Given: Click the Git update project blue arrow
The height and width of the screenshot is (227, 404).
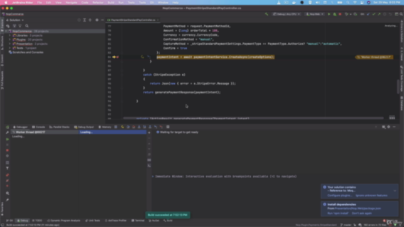Looking at the screenshot, I should tap(368, 14).
